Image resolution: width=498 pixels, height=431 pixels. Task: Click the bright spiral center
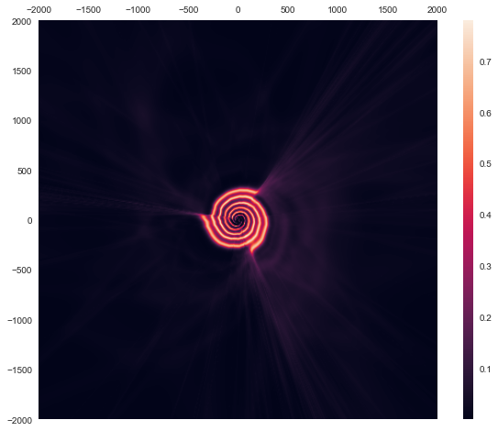[x=238, y=219]
